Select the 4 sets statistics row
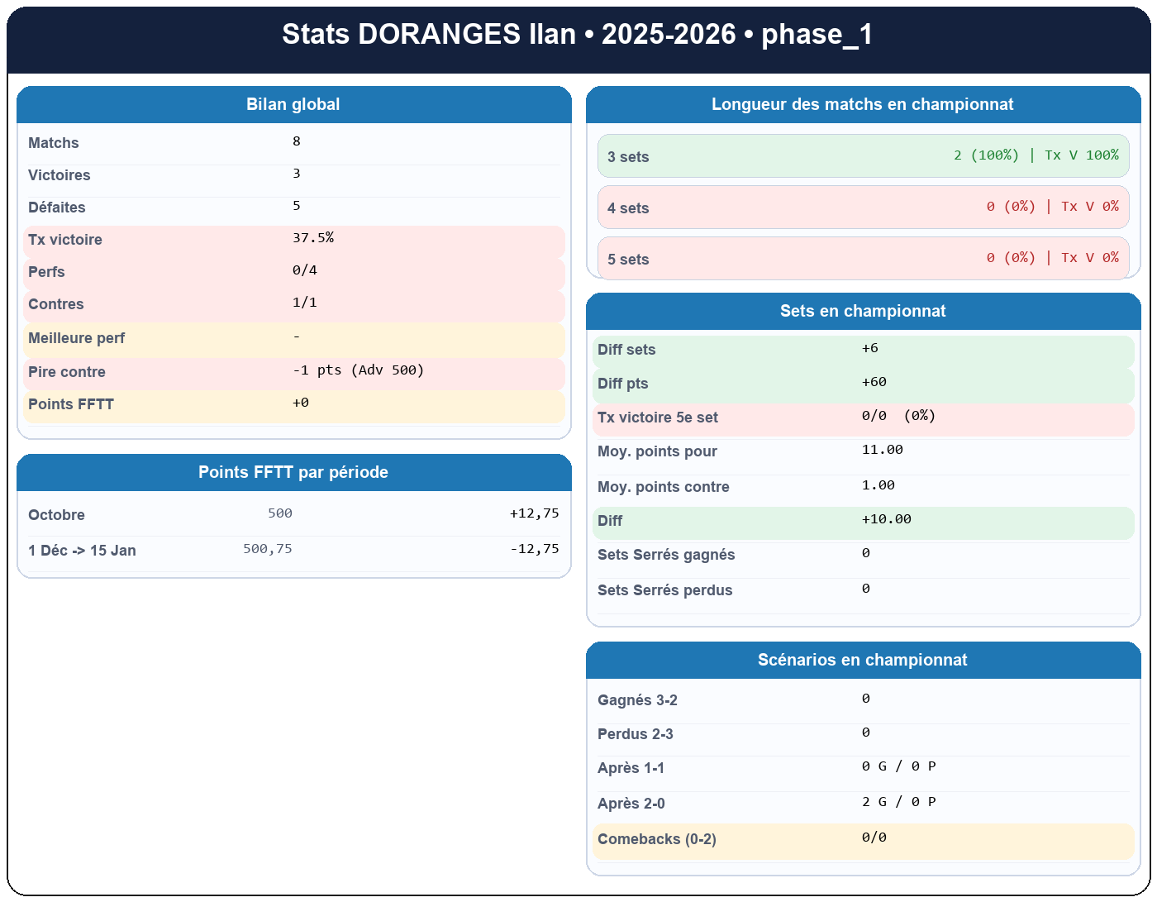1157x902 pixels. click(863, 208)
